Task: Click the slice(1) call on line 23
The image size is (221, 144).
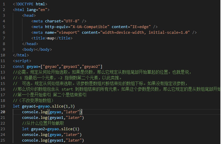Action: [70, 129]
